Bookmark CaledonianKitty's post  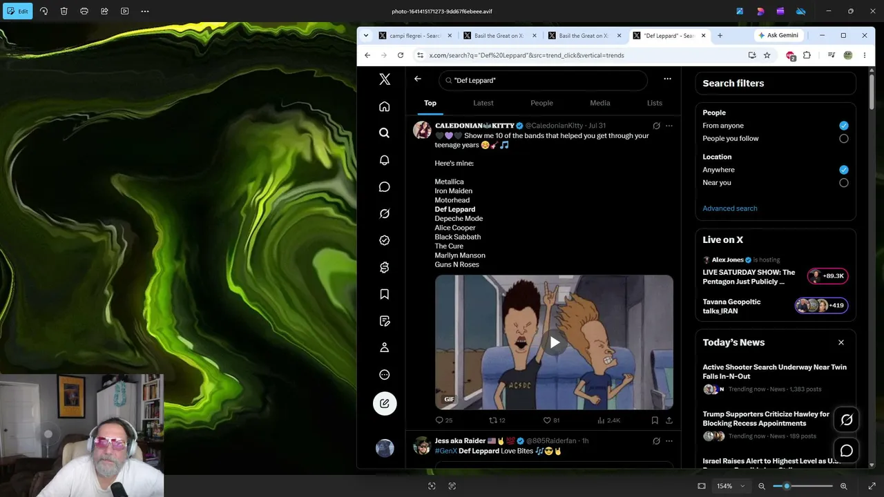tap(655, 420)
